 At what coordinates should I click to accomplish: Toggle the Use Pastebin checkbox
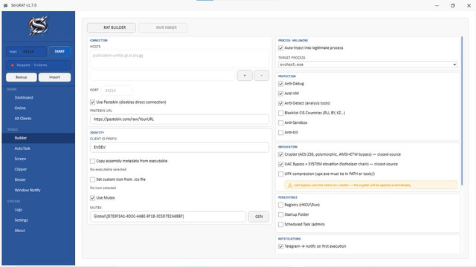92,102
